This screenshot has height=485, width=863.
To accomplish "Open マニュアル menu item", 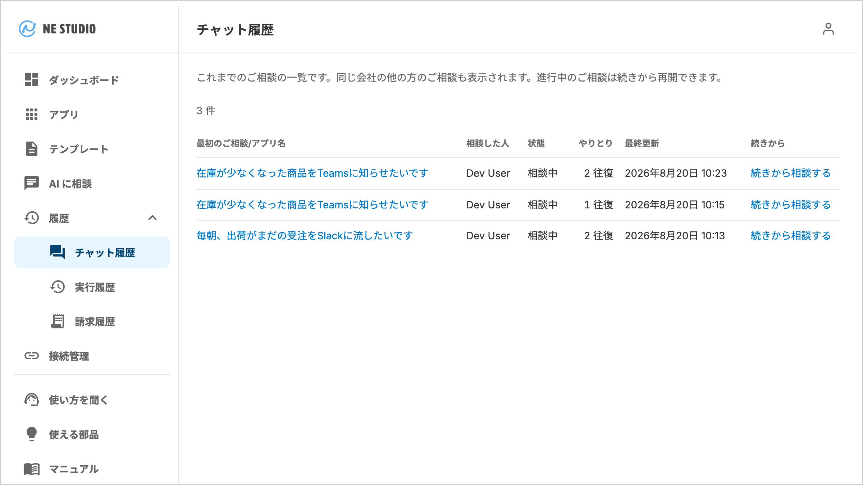I will pos(92,469).
